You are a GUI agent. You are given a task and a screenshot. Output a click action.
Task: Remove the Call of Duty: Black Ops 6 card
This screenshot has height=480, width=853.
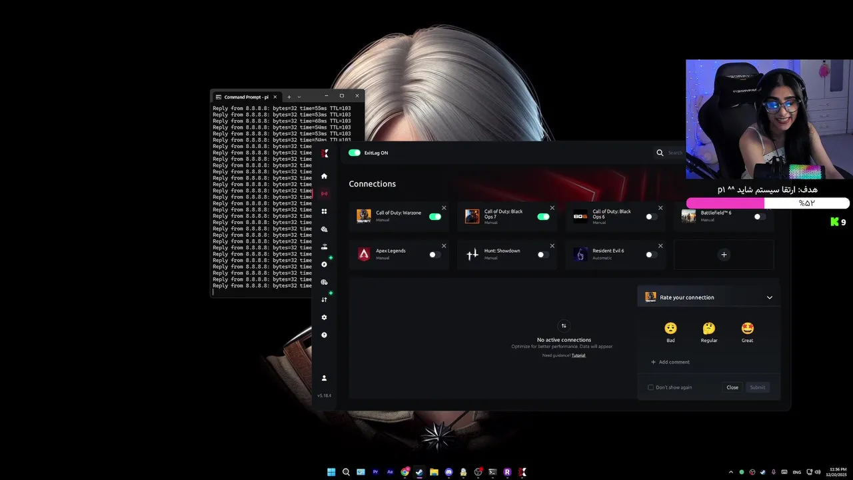(660, 208)
